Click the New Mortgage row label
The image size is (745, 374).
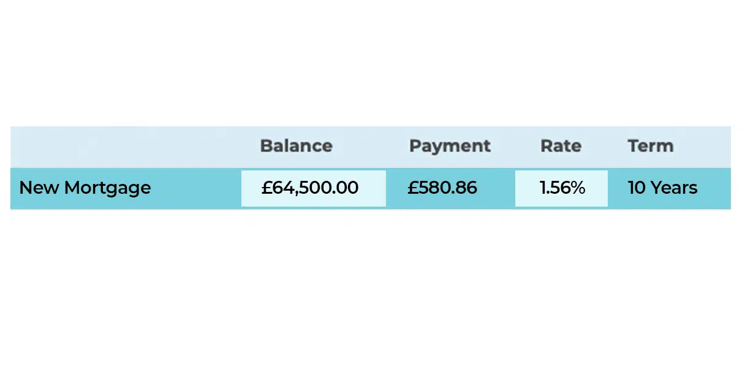pos(85,188)
